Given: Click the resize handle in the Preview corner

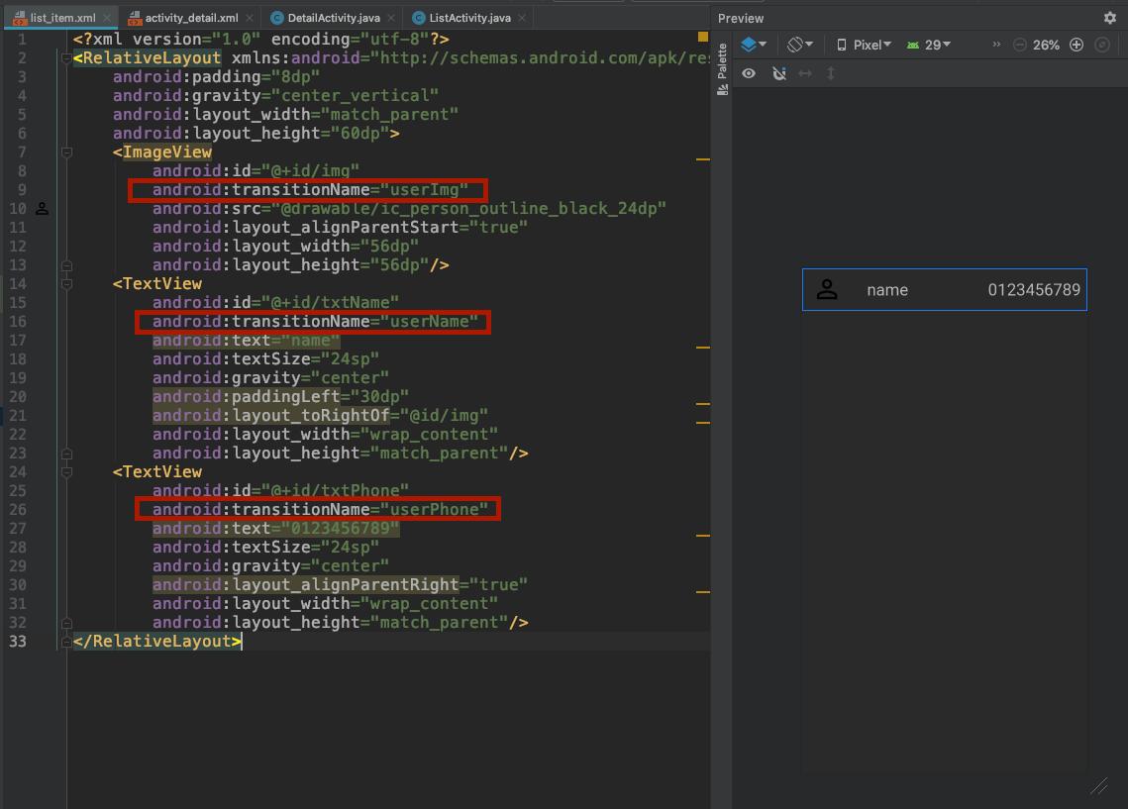Looking at the screenshot, I should (x=1098, y=786).
